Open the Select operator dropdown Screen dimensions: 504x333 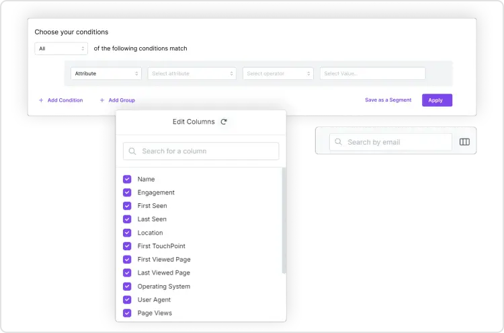tap(278, 73)
